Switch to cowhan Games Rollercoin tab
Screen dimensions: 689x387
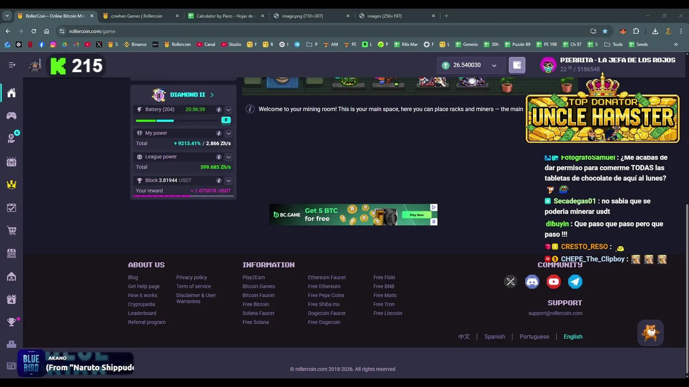click(141, 16)
